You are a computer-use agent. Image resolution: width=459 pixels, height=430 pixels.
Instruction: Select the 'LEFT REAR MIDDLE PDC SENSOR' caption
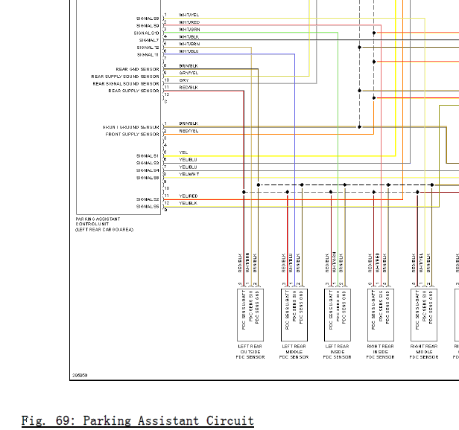coord(294,352)
